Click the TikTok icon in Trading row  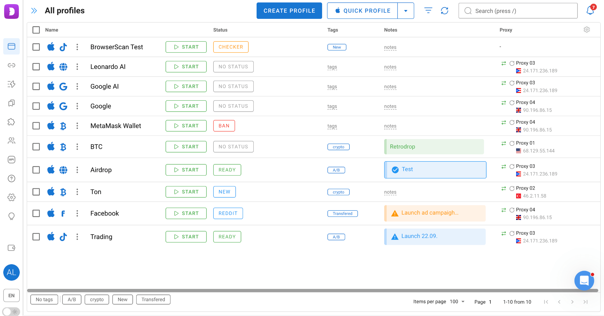coord(63,237)
